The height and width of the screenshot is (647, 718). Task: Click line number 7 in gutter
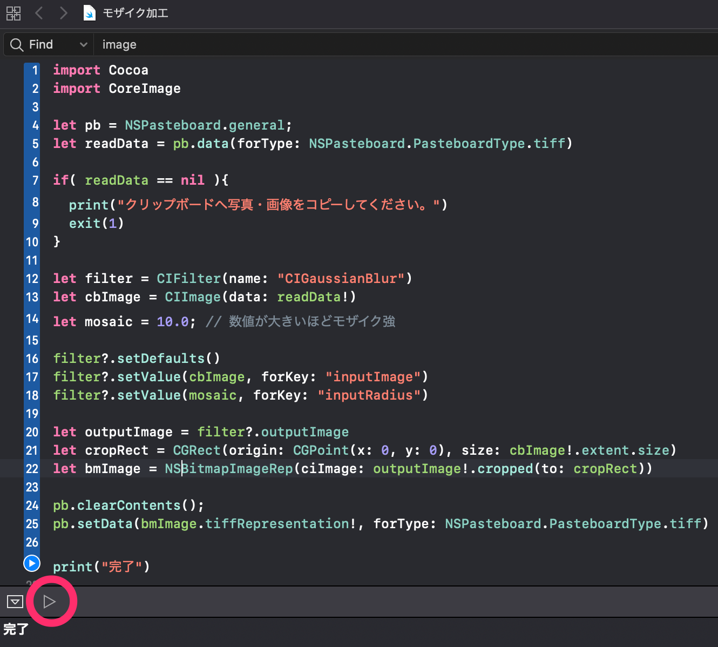(35, 180)
